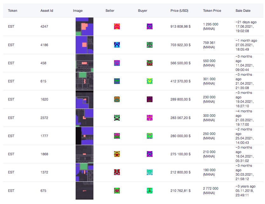Sort table by Sale Date header
The image size is (265, 204).
pyautogui.click(x=243, y=11)
